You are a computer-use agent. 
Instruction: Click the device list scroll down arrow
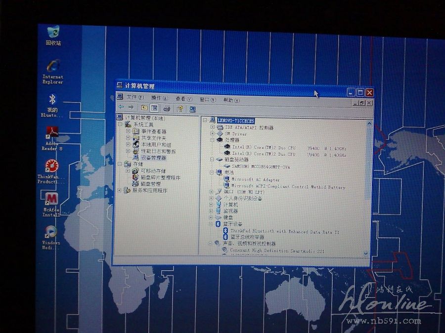tap(366, 253)
